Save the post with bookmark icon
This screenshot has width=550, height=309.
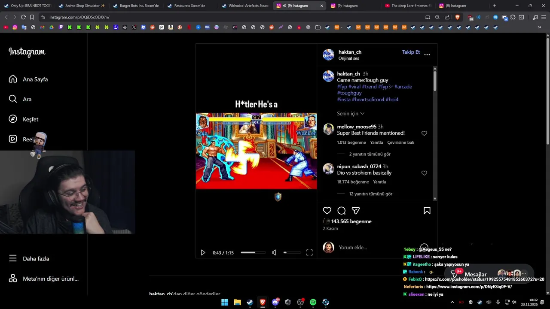[427, 211]
